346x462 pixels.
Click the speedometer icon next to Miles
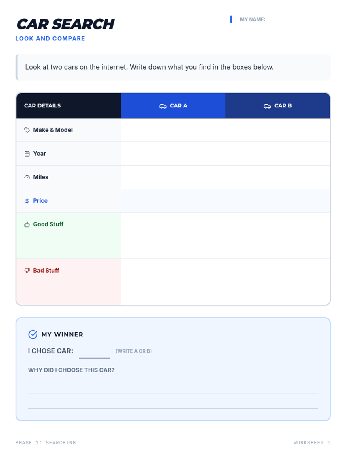27,177
